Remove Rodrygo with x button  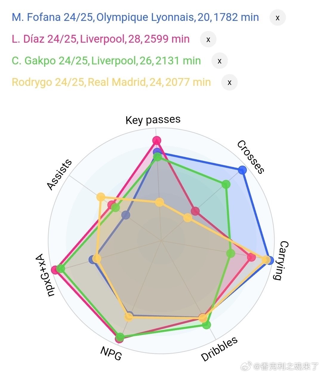(229, 83)
